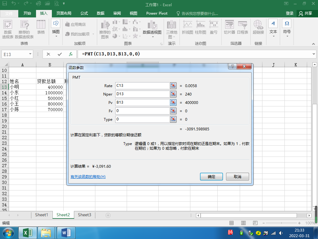Image resolution: width=318 pixels, height=239 pixels.
Task: Open the Store (应用商店) add-in
Action: coord(75,24)
